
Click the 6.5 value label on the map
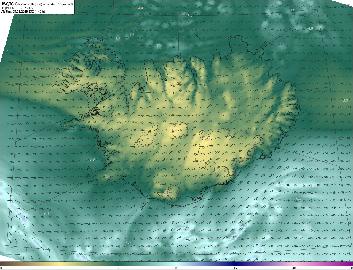(x=299, y=198)
